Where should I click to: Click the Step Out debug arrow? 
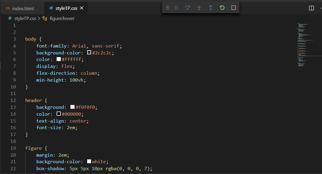(211, 8)
